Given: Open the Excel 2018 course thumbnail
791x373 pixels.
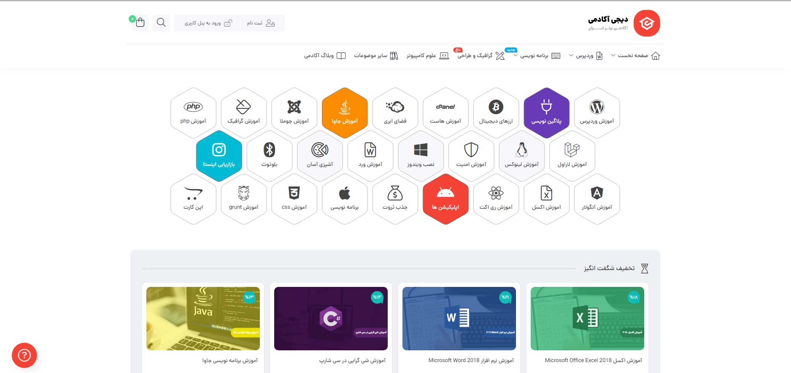Looking at the screenshot, I should pos(587,318).
